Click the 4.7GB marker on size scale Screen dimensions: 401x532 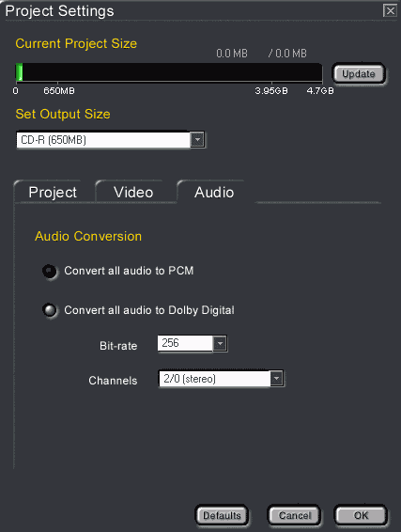tap(320, 91)
